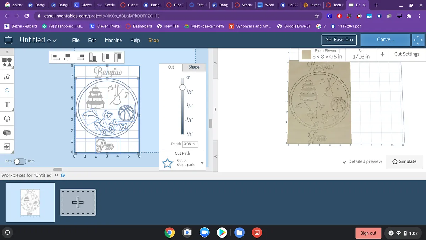Open a new browser tab

[x=376, y=5]
